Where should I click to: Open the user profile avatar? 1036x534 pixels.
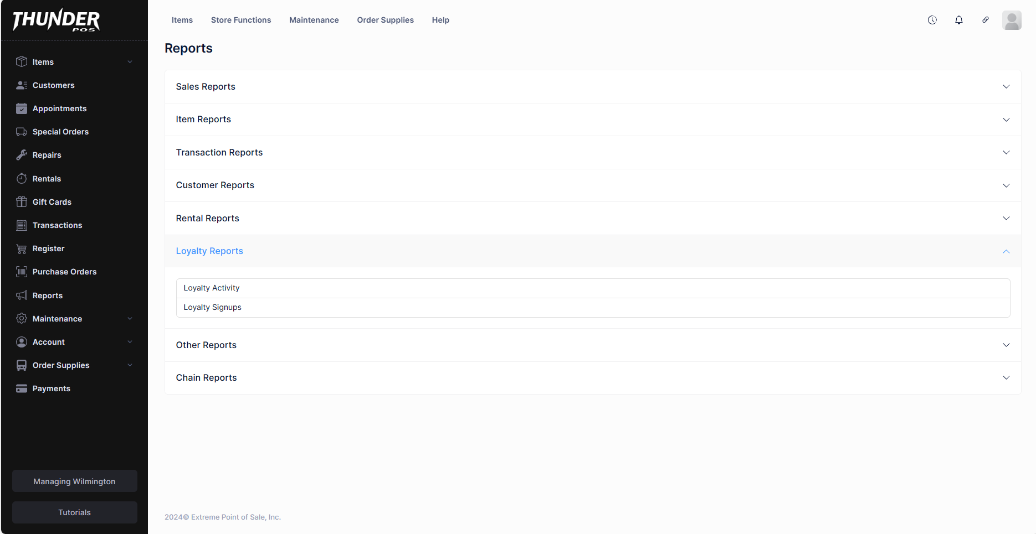1012,20
